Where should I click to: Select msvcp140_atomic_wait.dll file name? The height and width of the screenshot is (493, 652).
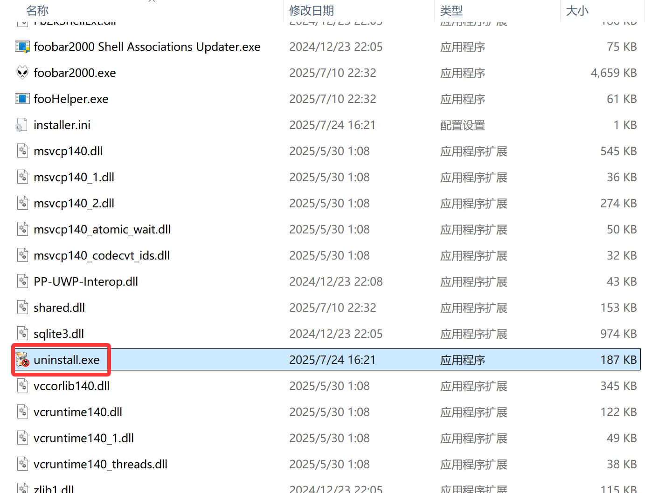[x=102, y=229]
